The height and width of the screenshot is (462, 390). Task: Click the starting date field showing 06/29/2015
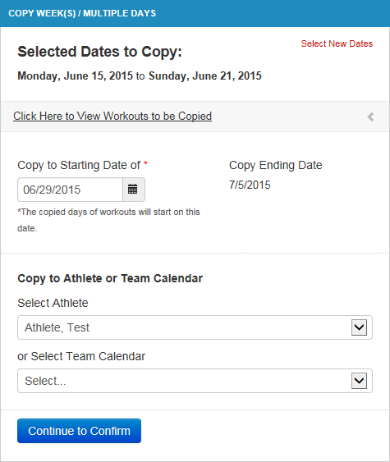(x=70, y=190)
